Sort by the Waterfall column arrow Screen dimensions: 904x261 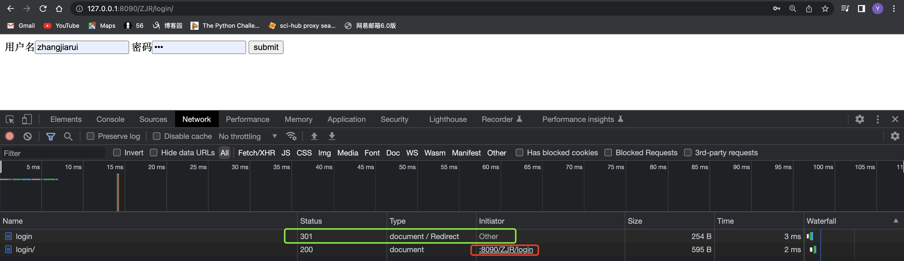pos(896,221)
